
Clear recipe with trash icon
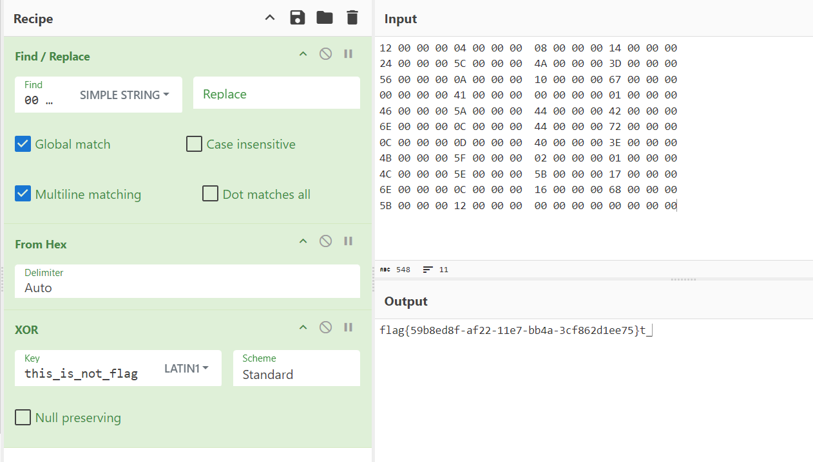coord(352,18)
